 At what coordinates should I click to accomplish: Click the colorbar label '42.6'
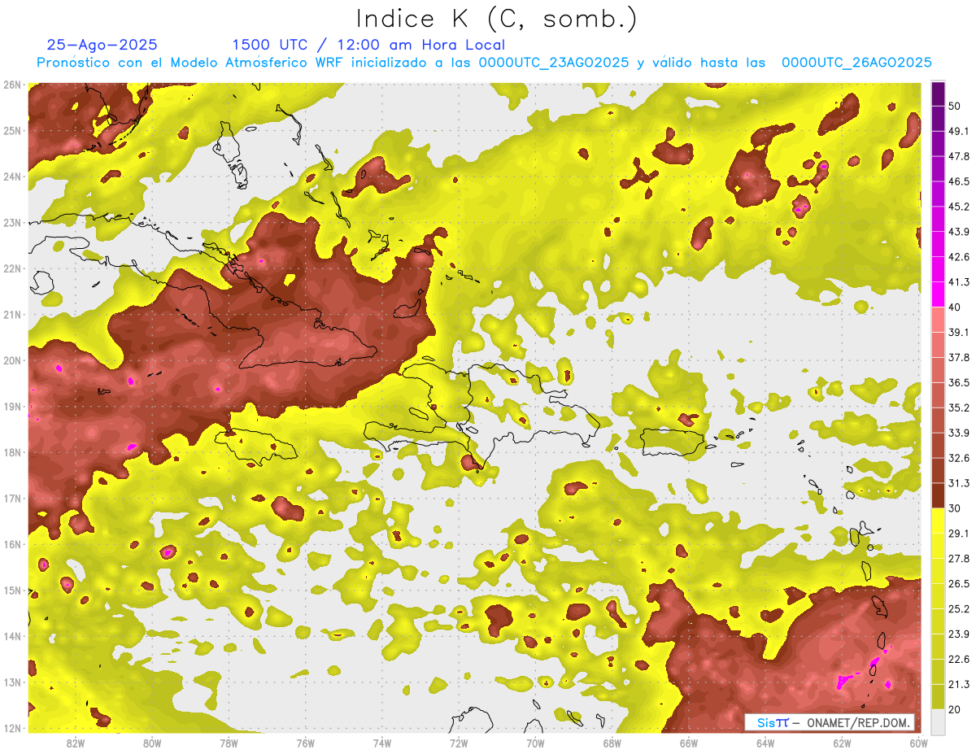(959, 257)
